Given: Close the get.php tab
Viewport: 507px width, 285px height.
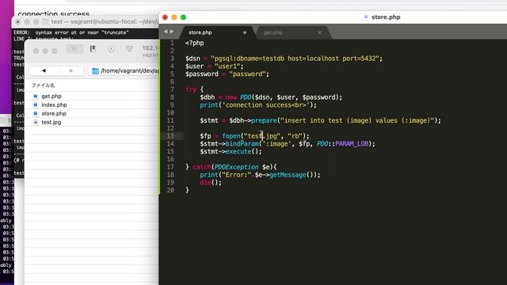Looking at the screenshot, I should click(319, 32).
